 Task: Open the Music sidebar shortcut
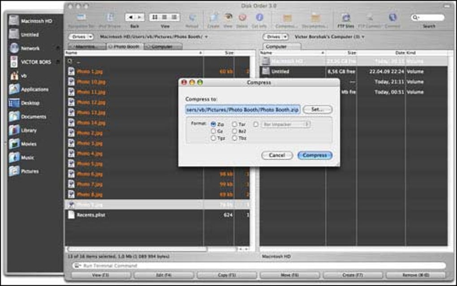click(x=22, y=158)
